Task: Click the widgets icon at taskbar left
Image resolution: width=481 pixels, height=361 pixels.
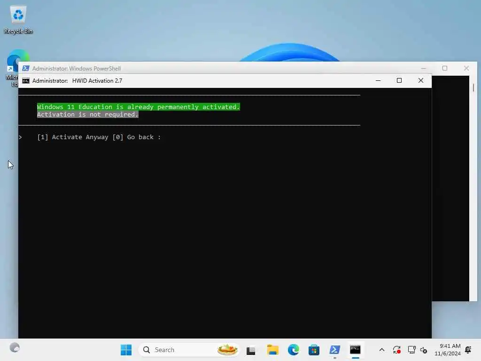Action: tap(15, 348)
